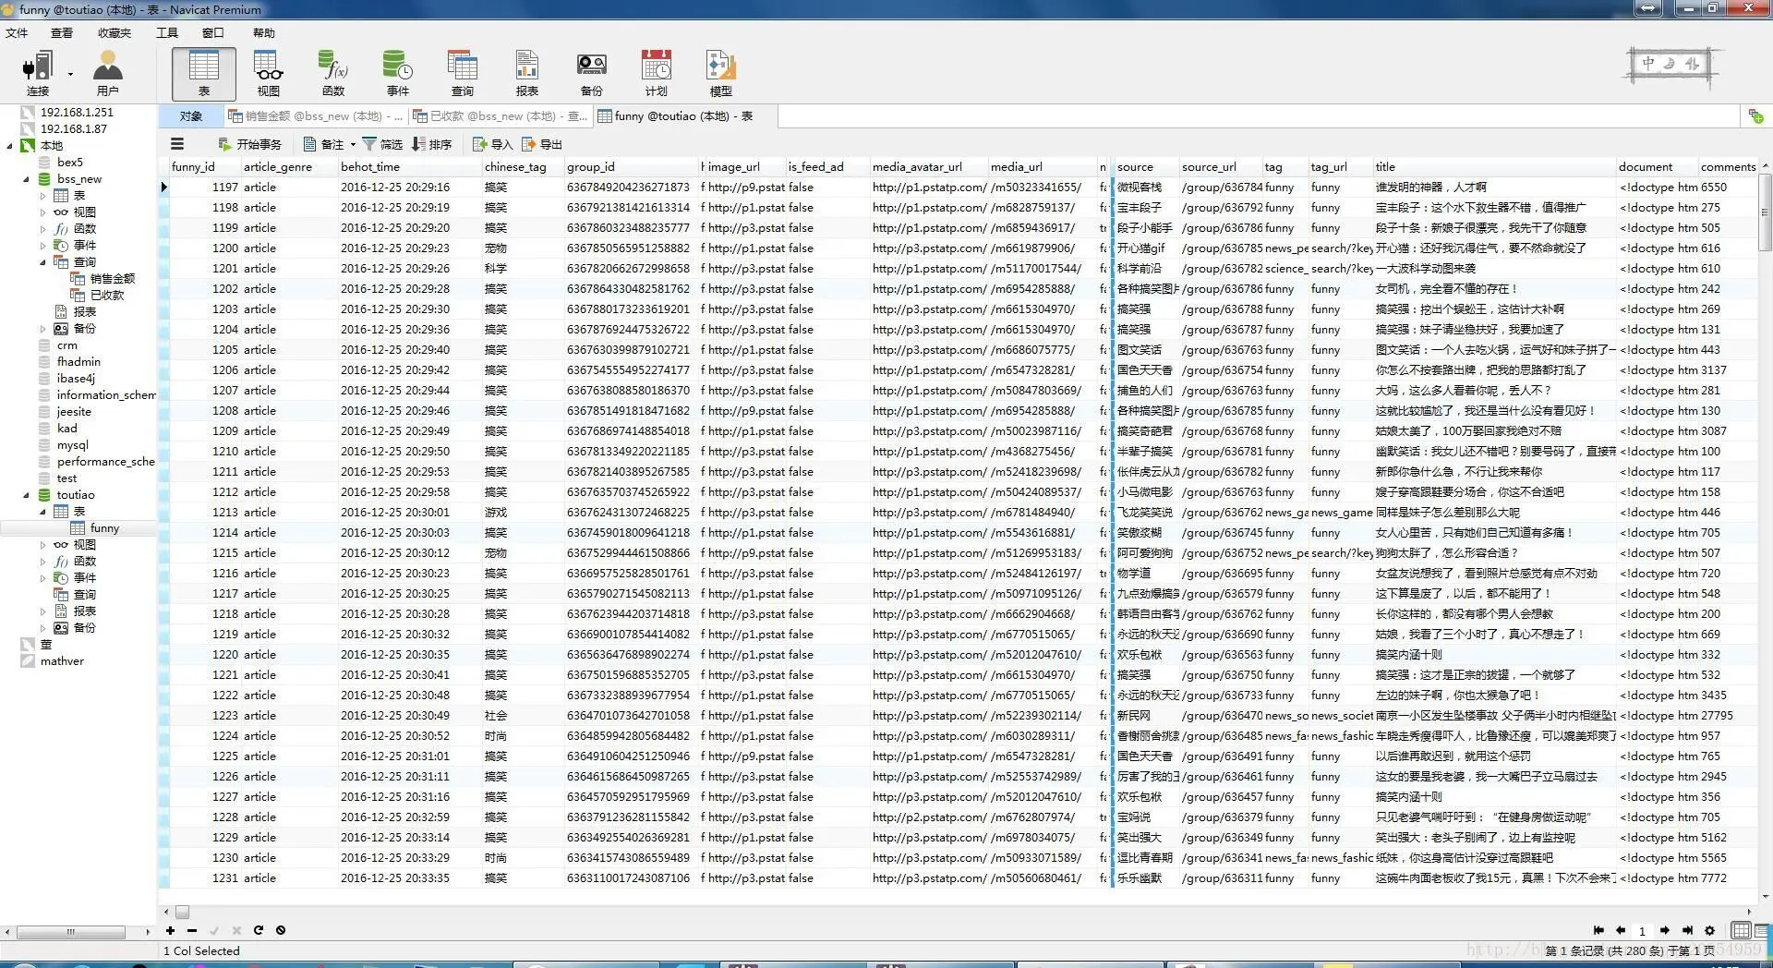Go to next page arrow
1773x968 pixels.
click(1664, 930)
